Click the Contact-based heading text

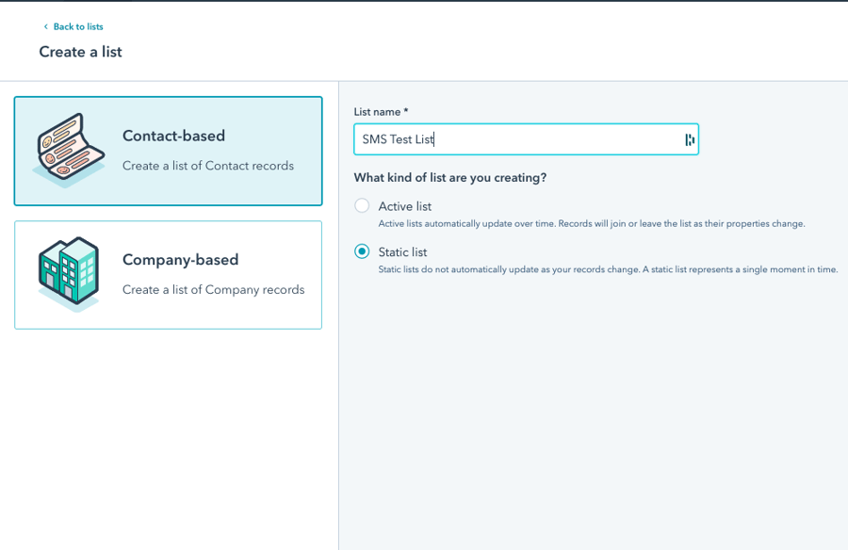coord(173,136)
